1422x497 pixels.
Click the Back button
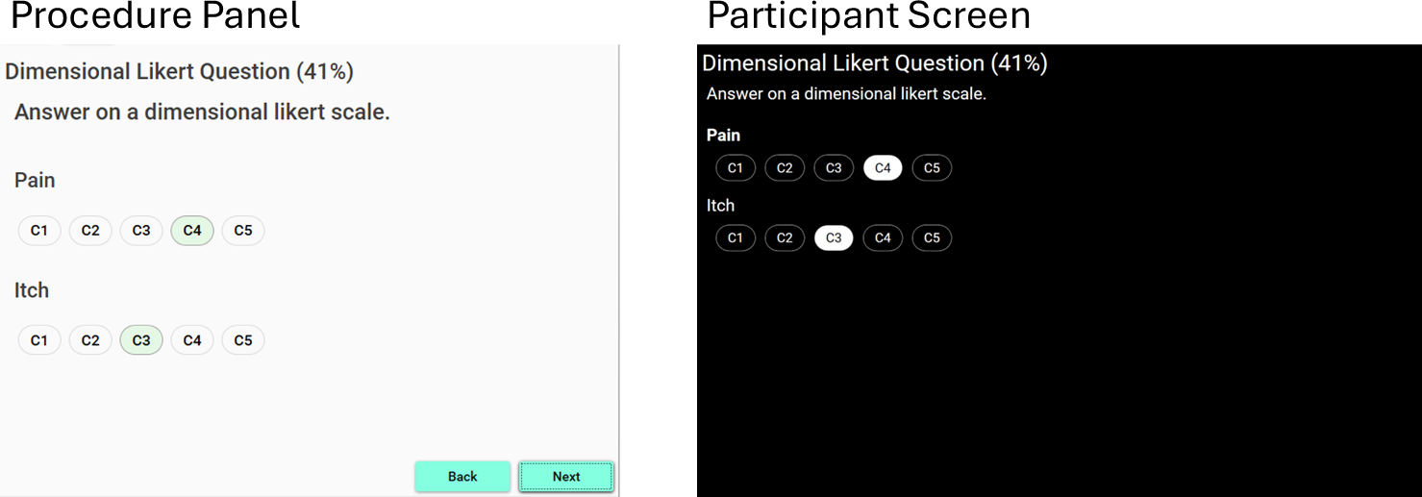pyautogui.click(x=462, y=477)
